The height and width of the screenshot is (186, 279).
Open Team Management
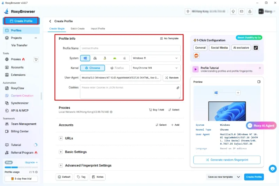click(23, 124)
